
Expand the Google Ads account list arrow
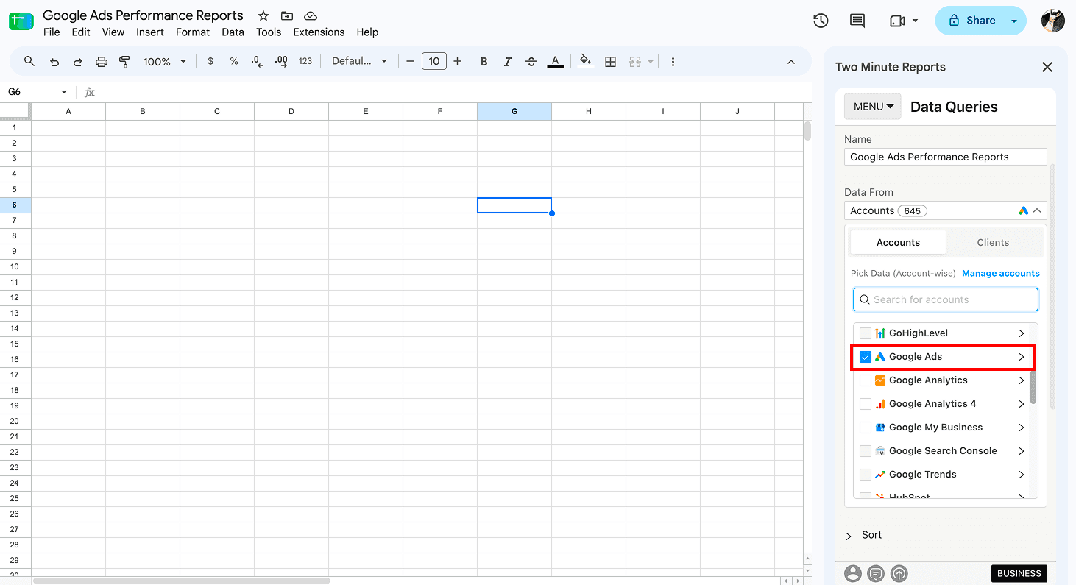tap(1022, 357)
